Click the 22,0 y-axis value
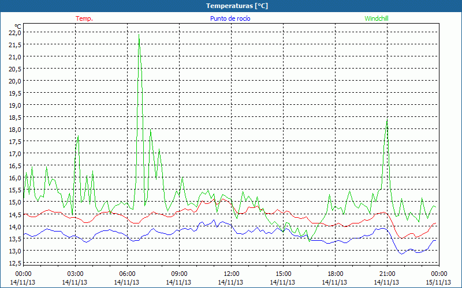462x288 pixels. pyautogui.click(x=15, y=33)
